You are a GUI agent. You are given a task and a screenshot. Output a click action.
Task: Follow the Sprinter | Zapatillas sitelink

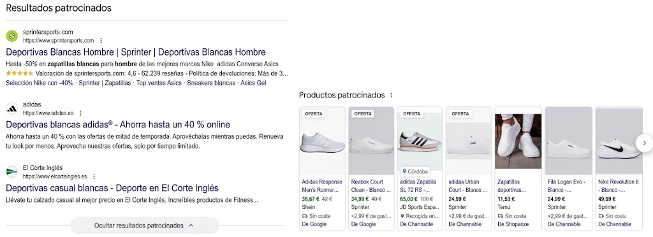tap(105, 83)
